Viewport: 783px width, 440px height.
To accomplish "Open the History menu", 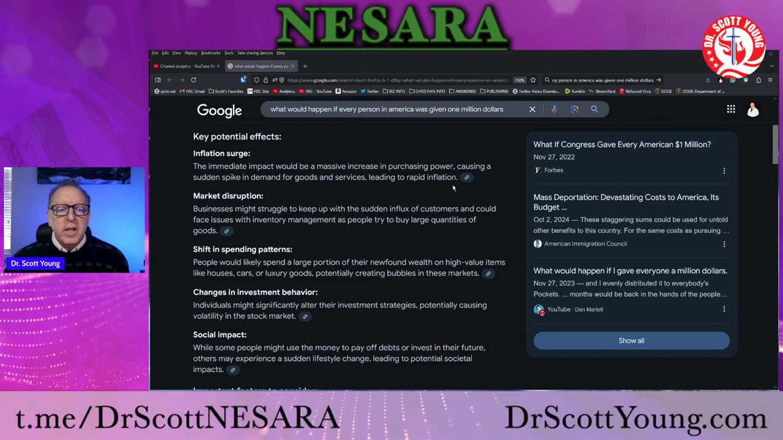I will point(191,53).
